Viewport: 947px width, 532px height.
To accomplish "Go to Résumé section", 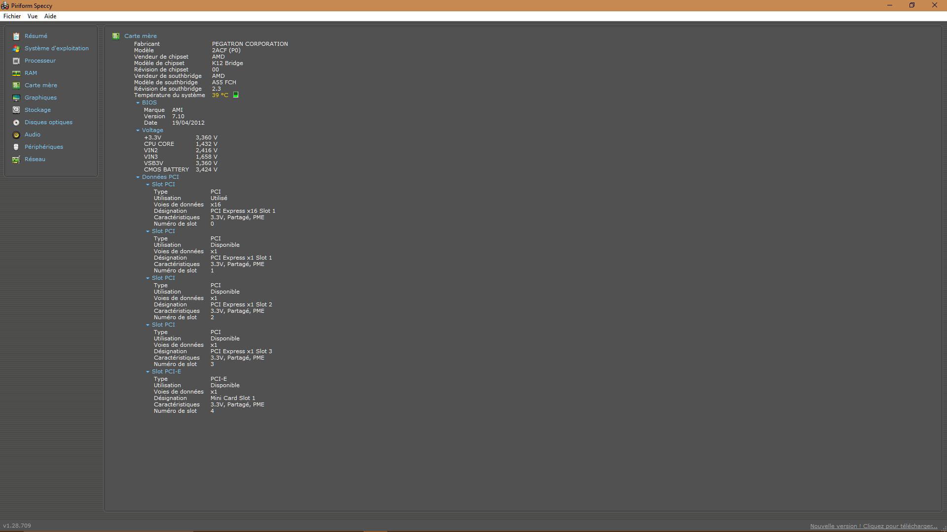I will click(36, 36).
